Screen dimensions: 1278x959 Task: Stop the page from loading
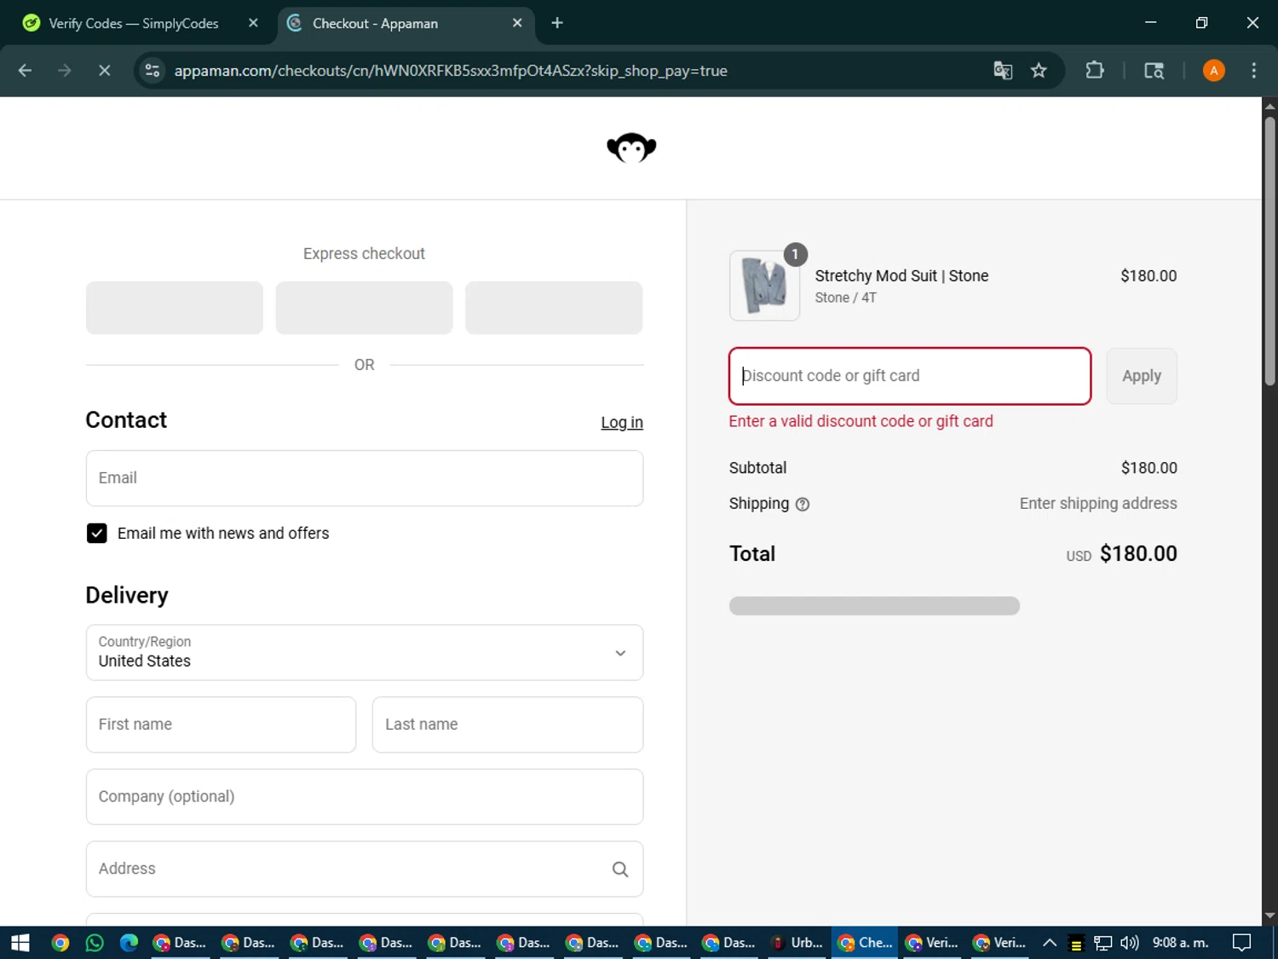104,71
